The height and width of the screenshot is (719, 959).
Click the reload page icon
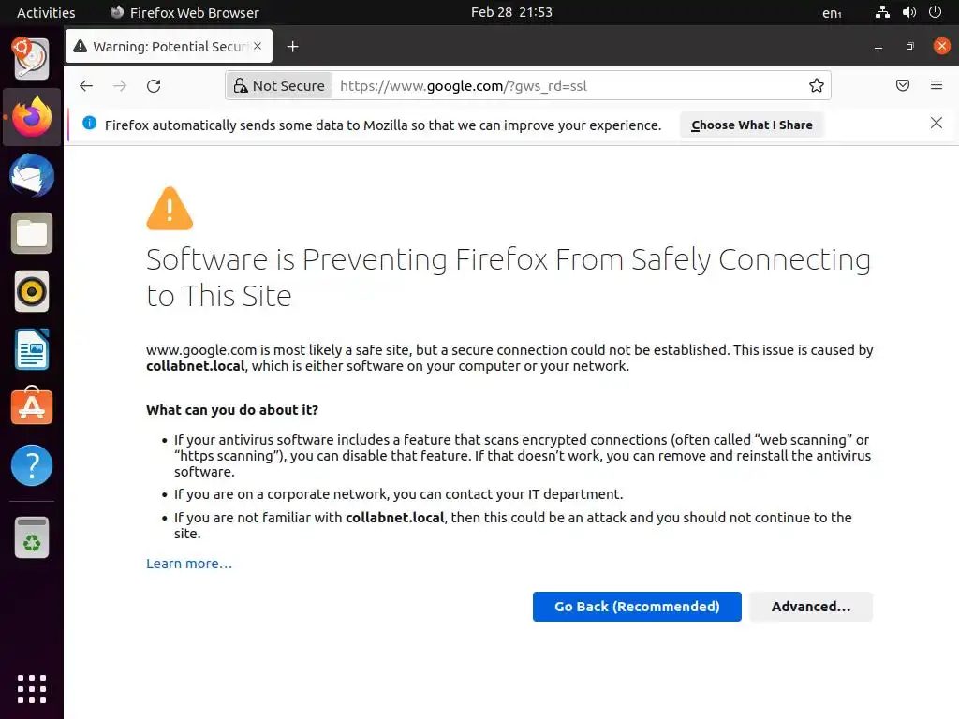click(x=154, y=86)
